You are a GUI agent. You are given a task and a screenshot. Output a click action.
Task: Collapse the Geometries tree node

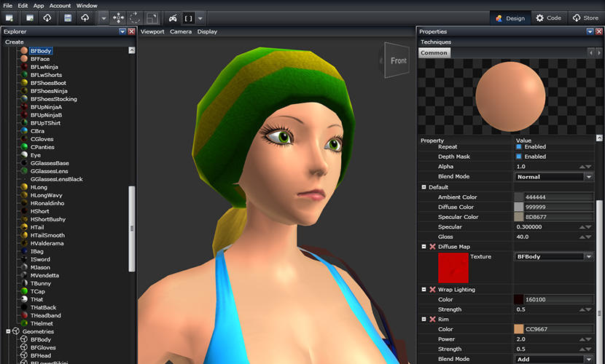click(x=8, y=331)
